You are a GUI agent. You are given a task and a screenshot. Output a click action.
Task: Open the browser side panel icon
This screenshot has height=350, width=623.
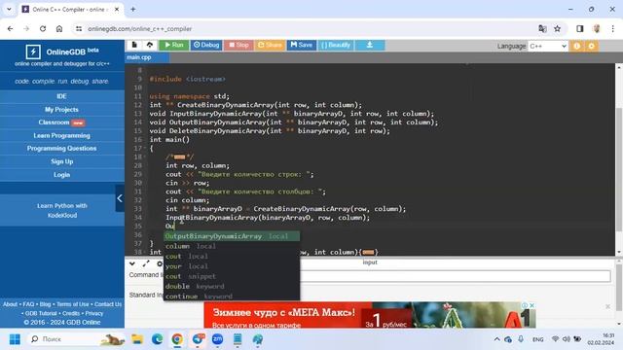(x=580, y=28)
